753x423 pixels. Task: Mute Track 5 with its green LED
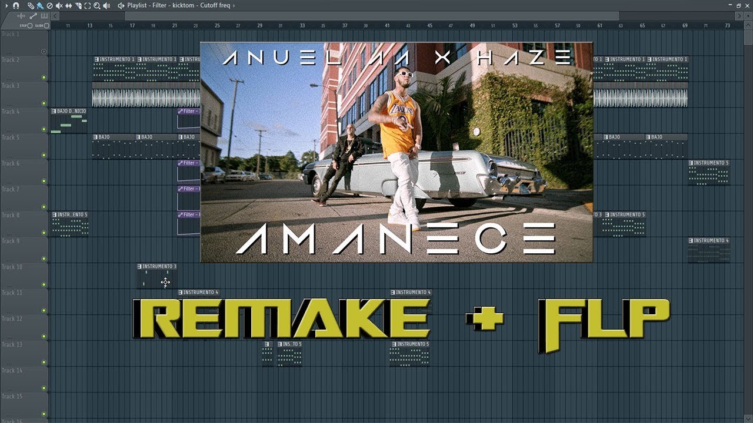(x=44, y=155)
